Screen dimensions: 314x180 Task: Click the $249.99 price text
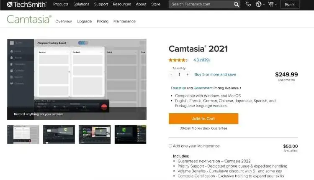[286, 74]
